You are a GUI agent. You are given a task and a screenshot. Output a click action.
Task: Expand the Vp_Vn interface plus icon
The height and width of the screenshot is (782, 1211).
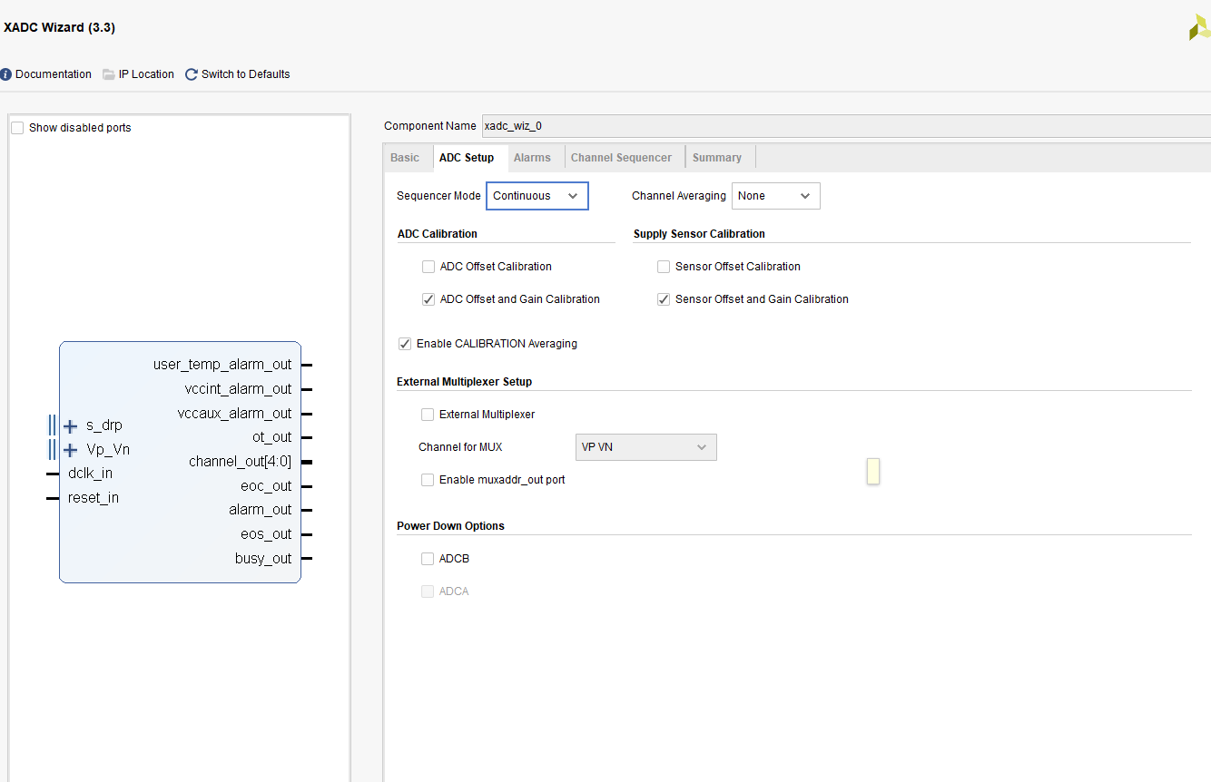[x=70, y=450]
